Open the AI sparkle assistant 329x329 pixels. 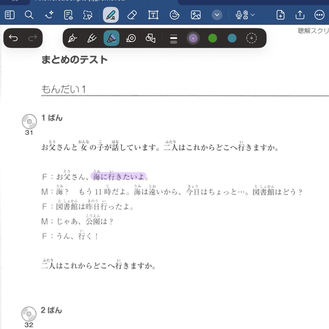(49, 15)
